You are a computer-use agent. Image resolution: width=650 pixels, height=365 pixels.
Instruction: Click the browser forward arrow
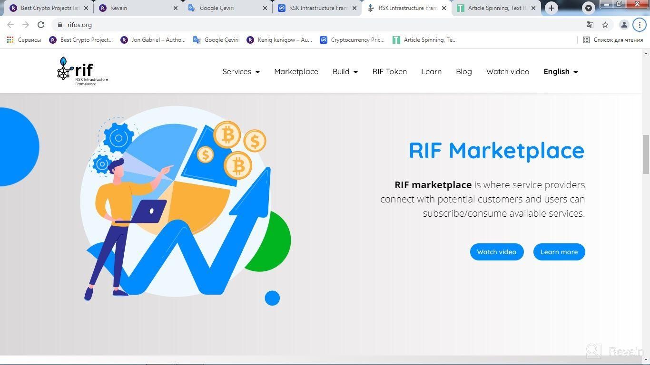pyautogui.click(x=26, y=25)
